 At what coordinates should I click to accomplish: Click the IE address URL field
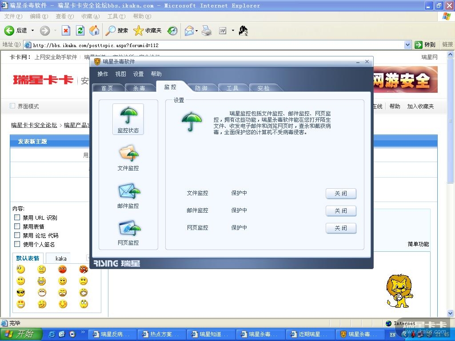[x=215, y=45]
